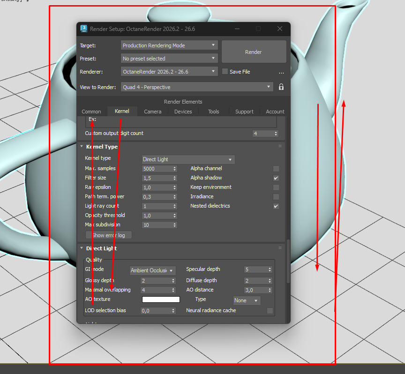Disable the Nested dielectrics checkbox
The image size is (405, 374).
click(x=276, y=206)
